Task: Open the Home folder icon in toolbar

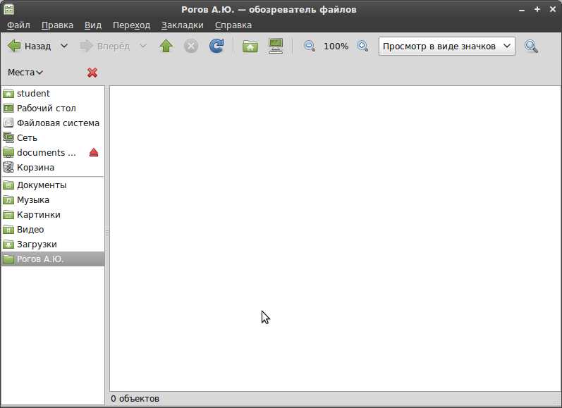Action: (250, 47)
